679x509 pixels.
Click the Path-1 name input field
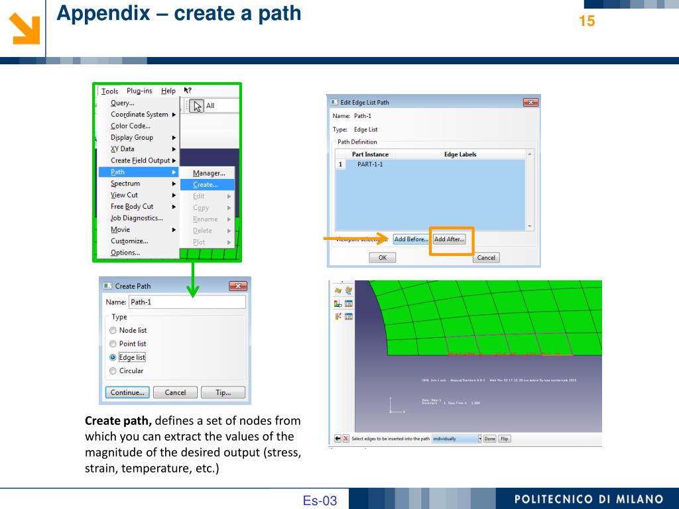click(x=187, y=302)
